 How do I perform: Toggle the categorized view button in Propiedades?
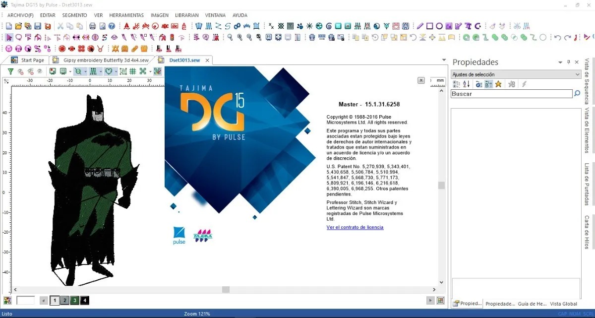[x=456, y=84]
